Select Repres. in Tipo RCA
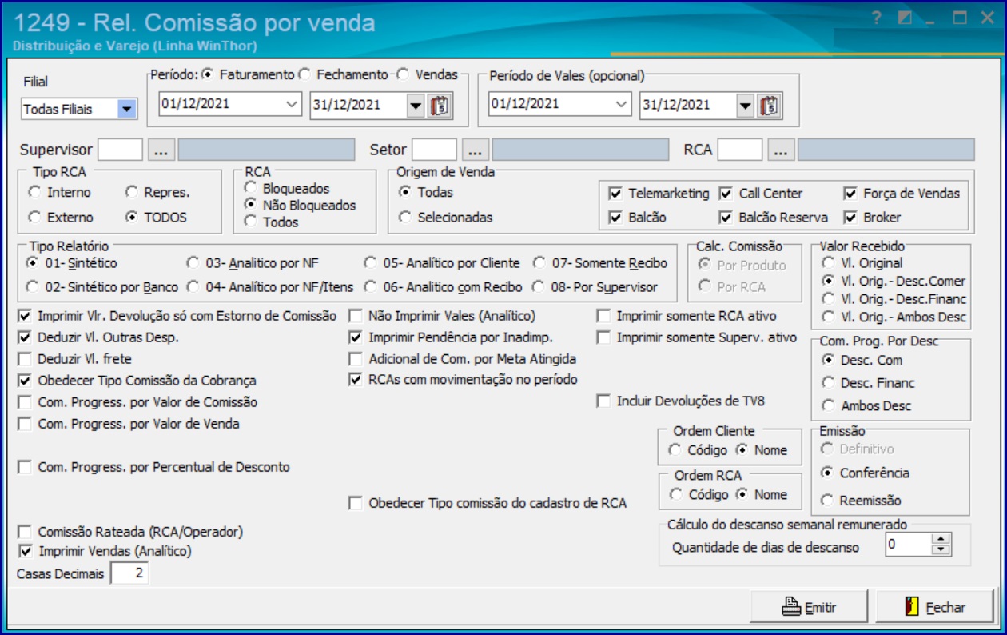Image resolution: width=1007 pixels, height=635 pixels. click(157, 193)
